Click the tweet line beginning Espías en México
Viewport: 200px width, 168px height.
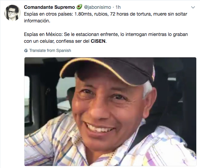tap(106, 38)
